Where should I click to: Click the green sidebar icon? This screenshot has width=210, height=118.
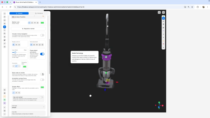tap(5, 100)
